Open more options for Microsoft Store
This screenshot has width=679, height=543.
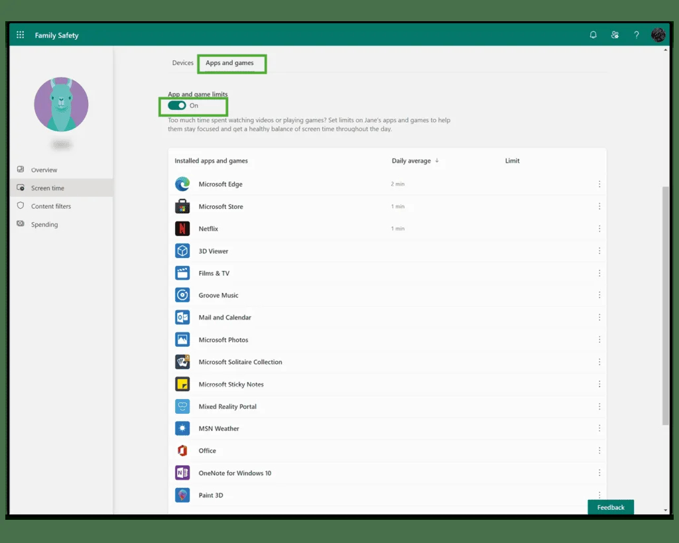pyautogui.click(x=599, y=206)
